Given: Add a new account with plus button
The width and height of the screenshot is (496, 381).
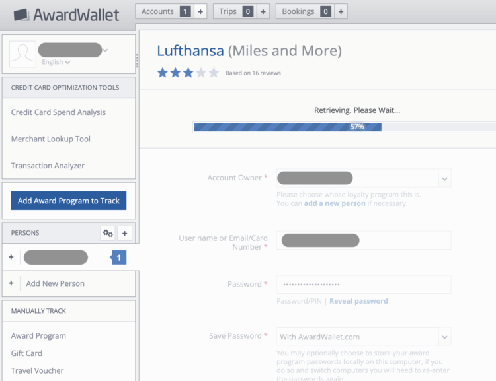Looking at the screenshot, I should point(200,12).
